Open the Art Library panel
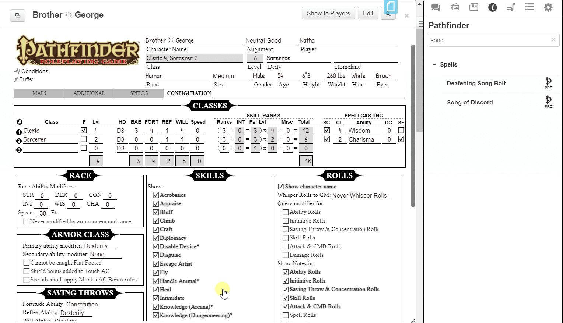The image size is (563, 323). pyautogui.click(x=454, y=7)
